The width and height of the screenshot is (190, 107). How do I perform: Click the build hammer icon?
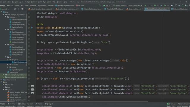[100, 5]
